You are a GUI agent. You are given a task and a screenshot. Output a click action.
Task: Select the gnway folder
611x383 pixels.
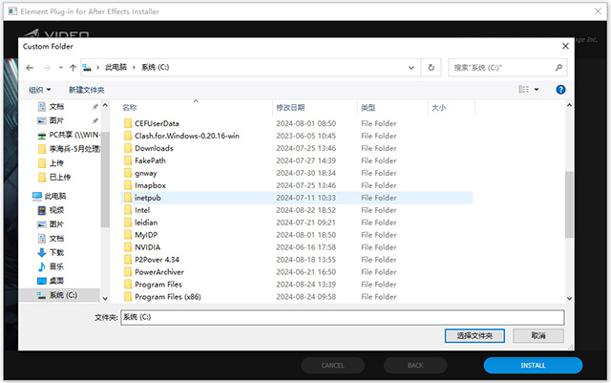(x=145, y=173)
